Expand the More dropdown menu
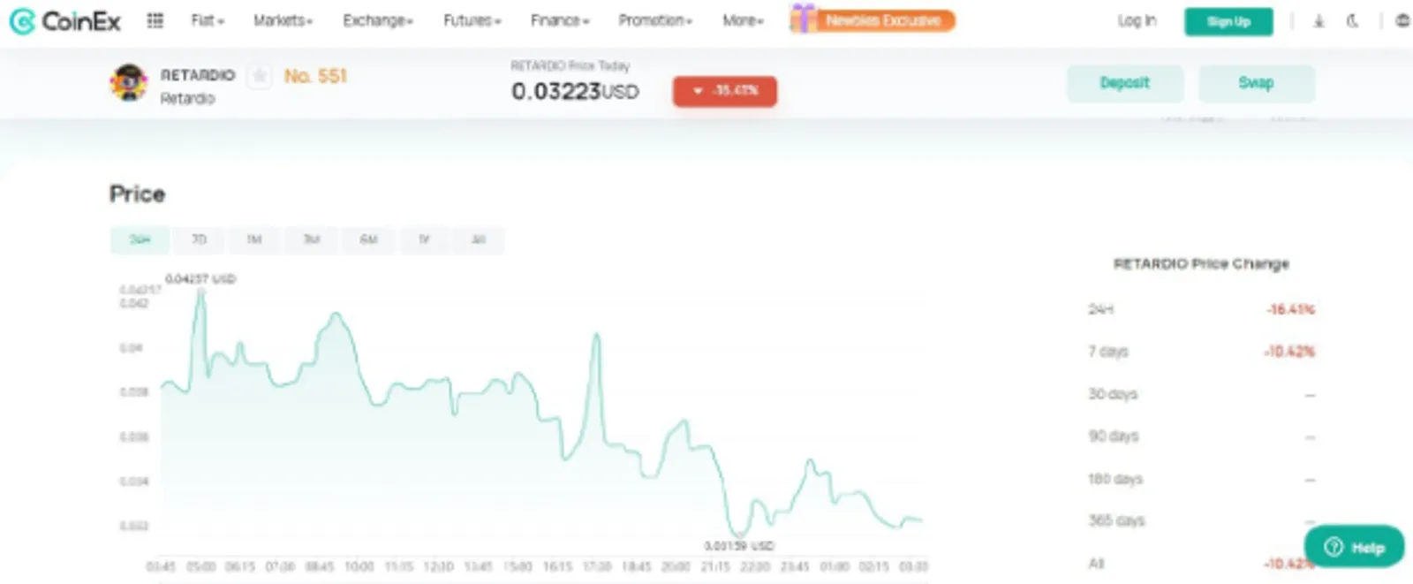 [x=743, y=20]
